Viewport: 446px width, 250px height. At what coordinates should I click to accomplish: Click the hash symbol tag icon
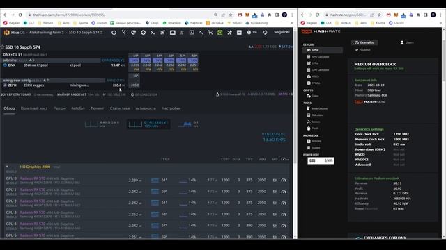coord(182,33)
